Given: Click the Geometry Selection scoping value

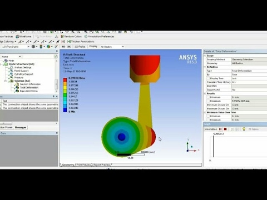Looking at the screenshot, I should pos(249,59).
